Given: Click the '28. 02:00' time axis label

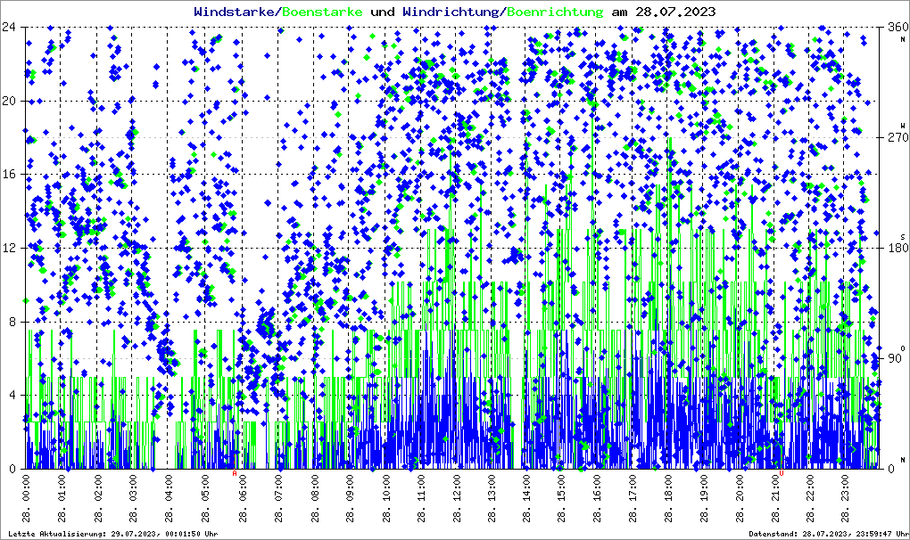Looking at the screenshot, I should [97, 498].
